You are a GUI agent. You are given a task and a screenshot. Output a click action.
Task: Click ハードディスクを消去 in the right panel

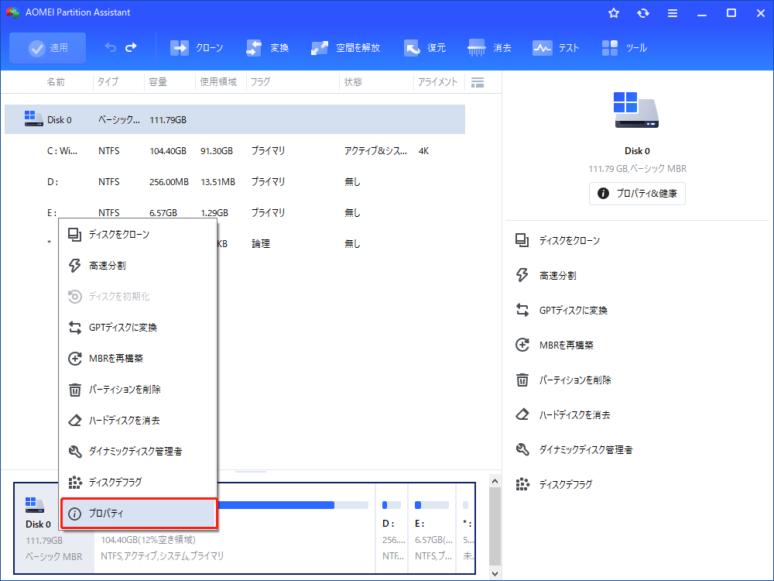click(563, 414)
